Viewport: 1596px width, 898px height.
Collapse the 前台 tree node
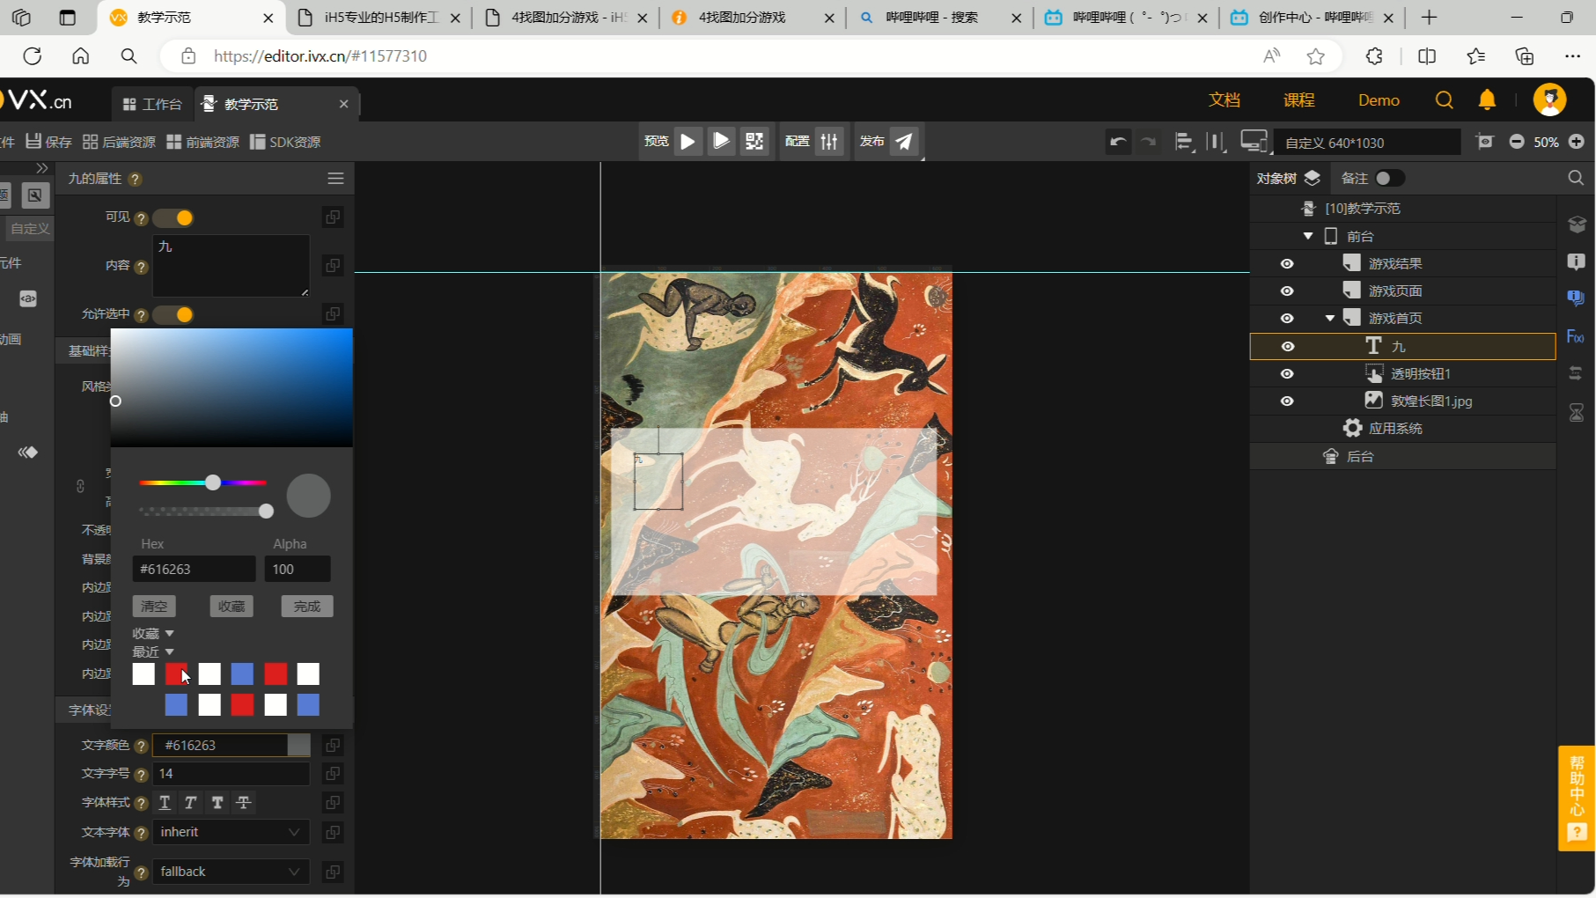pyautogui.click(x=1308, y=236)
